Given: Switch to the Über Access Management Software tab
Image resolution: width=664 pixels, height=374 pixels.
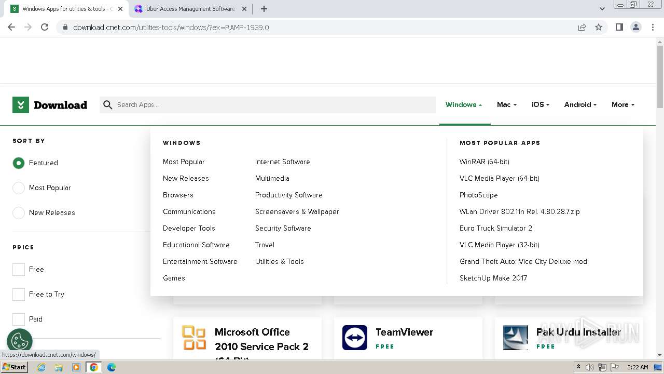Looking at the screenshot, I should [190, 9].
